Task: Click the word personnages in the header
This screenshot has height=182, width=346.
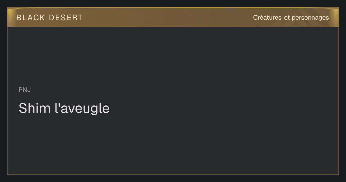Action: 310,18
